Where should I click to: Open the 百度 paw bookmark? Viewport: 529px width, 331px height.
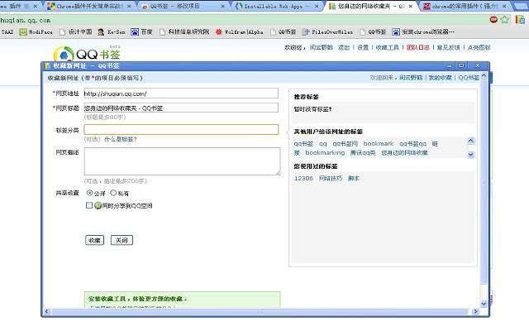tap(141, 32)
